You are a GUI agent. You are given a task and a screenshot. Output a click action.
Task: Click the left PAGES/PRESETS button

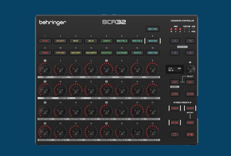175,108
